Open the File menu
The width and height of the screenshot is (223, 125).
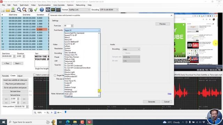click(3, 5)
